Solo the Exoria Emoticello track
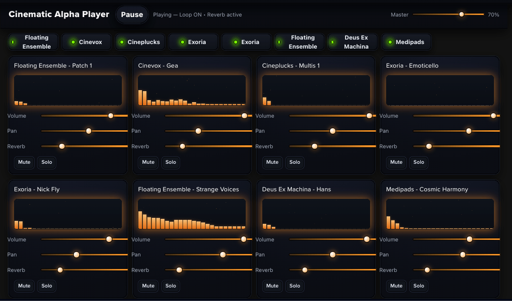Screen dimensions: 512x301 [419, 162]
